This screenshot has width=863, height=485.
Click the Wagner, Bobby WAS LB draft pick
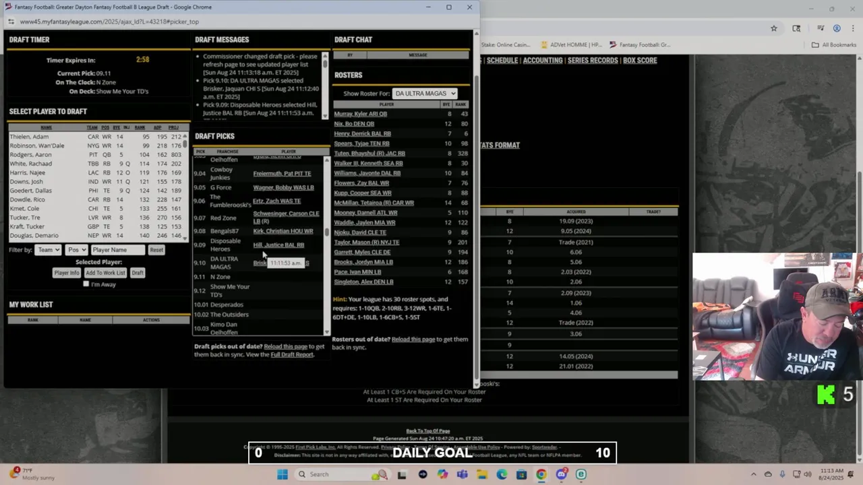(x=283, y=187)
